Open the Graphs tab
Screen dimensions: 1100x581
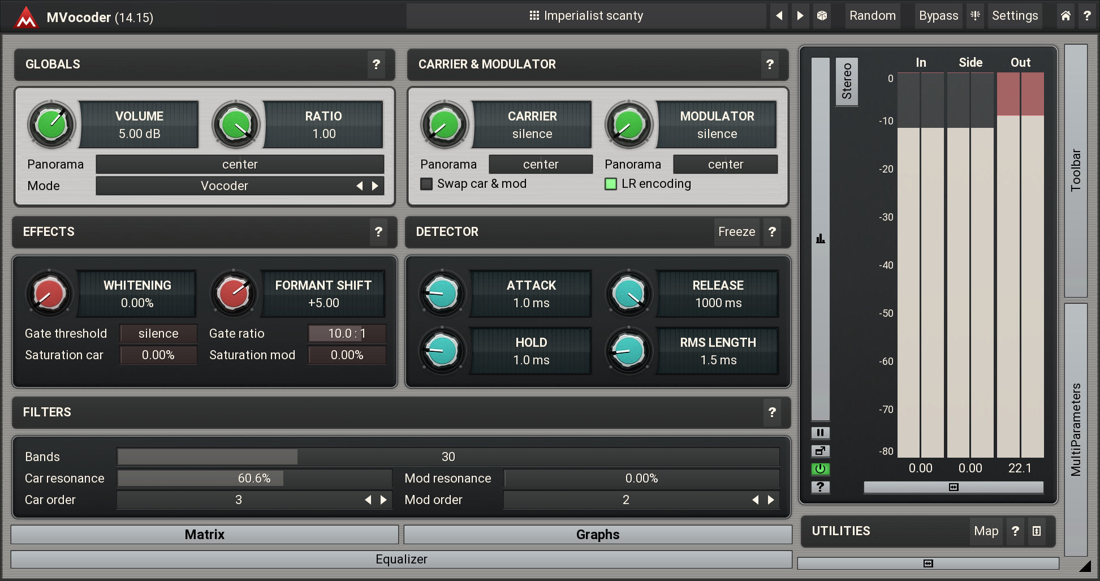tap(598, 535)
